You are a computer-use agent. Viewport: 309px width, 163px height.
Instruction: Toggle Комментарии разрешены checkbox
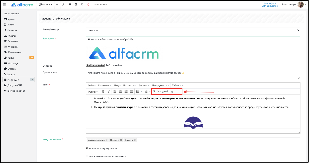point(87,149)
